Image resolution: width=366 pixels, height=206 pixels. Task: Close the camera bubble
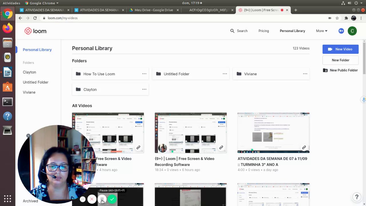(28, 136)
